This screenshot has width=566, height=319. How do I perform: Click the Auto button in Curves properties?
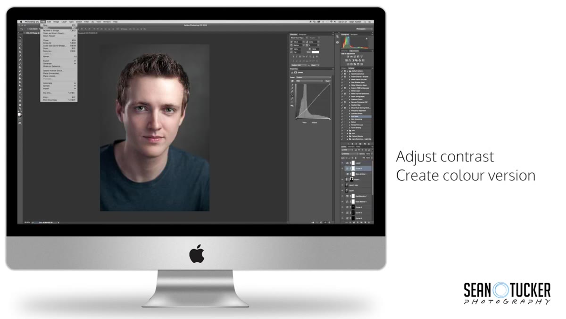[327, 81]
